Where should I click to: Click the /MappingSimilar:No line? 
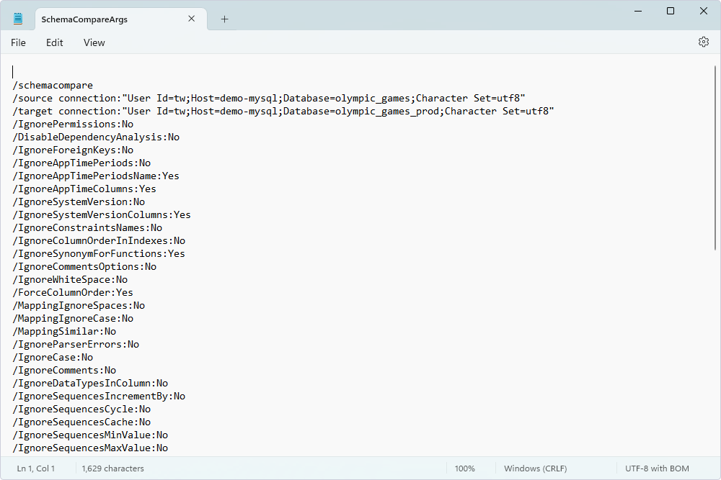(64, 331)
